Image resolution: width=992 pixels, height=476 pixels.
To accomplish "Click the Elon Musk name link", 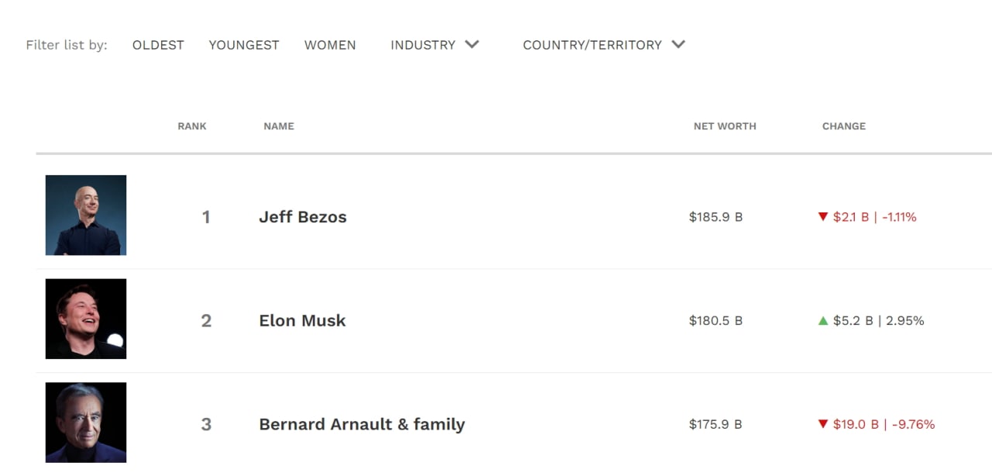I will tap(302, 321).
